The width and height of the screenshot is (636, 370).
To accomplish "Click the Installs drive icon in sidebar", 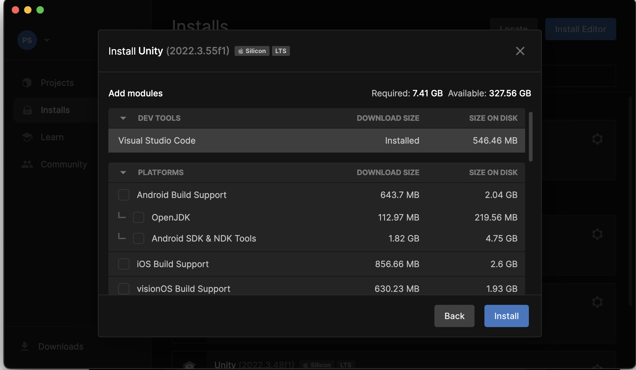I will pyautogui.click(x=27, y=110).
